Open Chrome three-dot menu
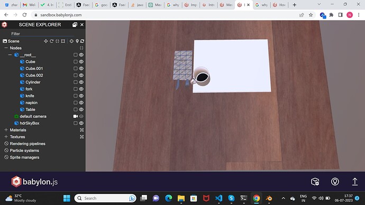The width and height of the screenshot is (365, 205). pyautogui.click(x=359, y=15)
